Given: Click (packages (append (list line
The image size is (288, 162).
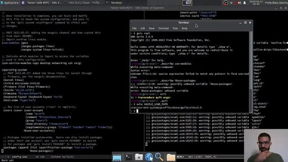Looking at the screenshot, I should coord(48,147).
